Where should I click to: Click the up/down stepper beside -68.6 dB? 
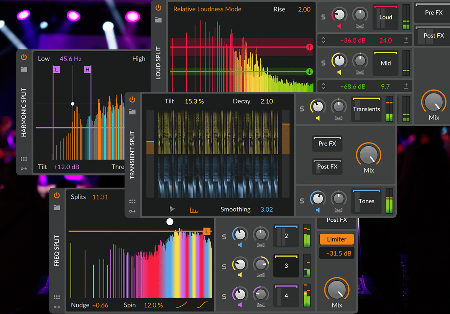click(323, 87)
